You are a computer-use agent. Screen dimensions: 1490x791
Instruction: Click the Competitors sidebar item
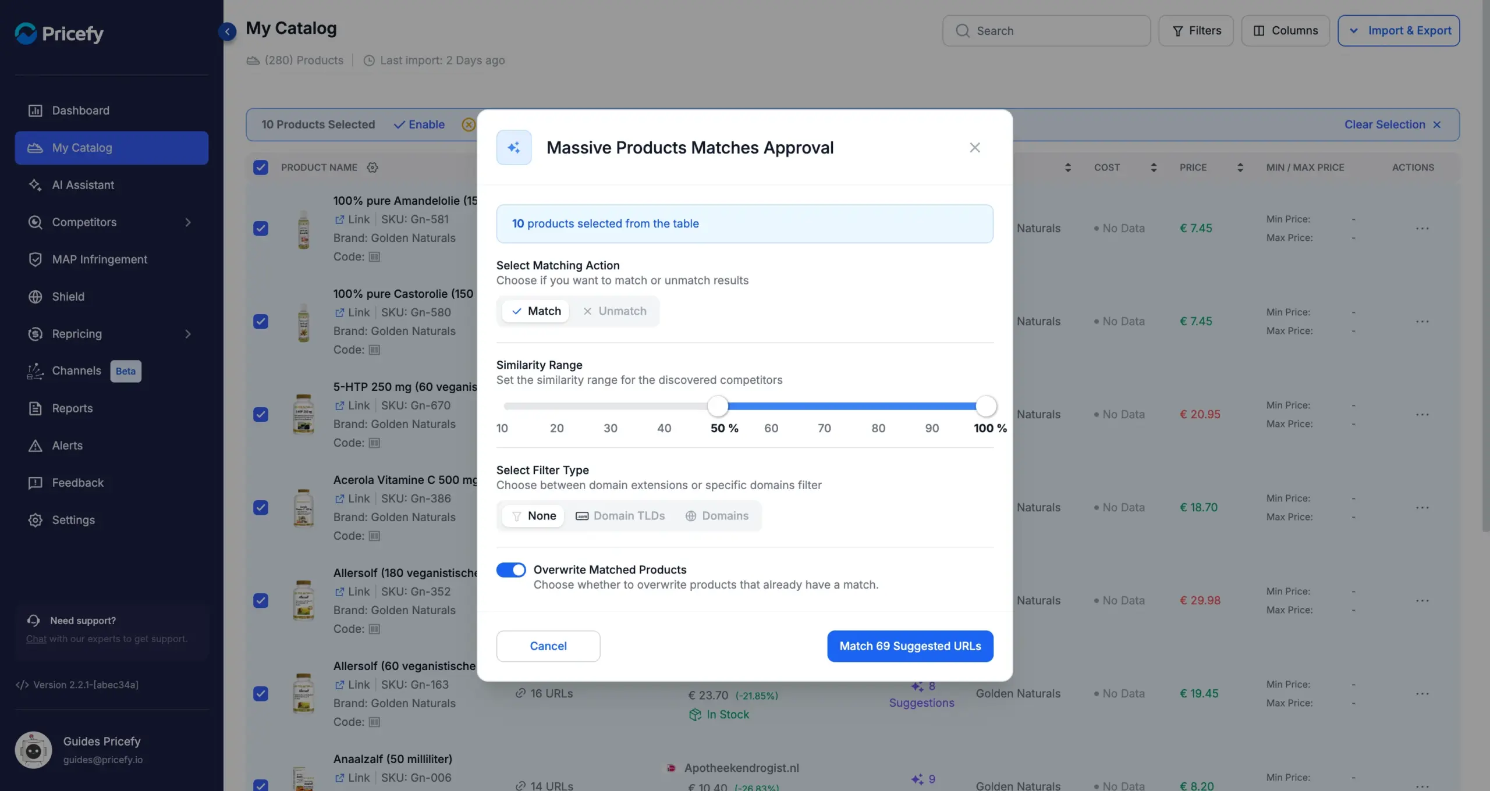click(111, 222)
